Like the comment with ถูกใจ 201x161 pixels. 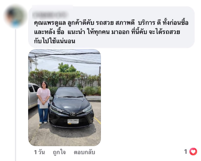click(x=59, y=152)
